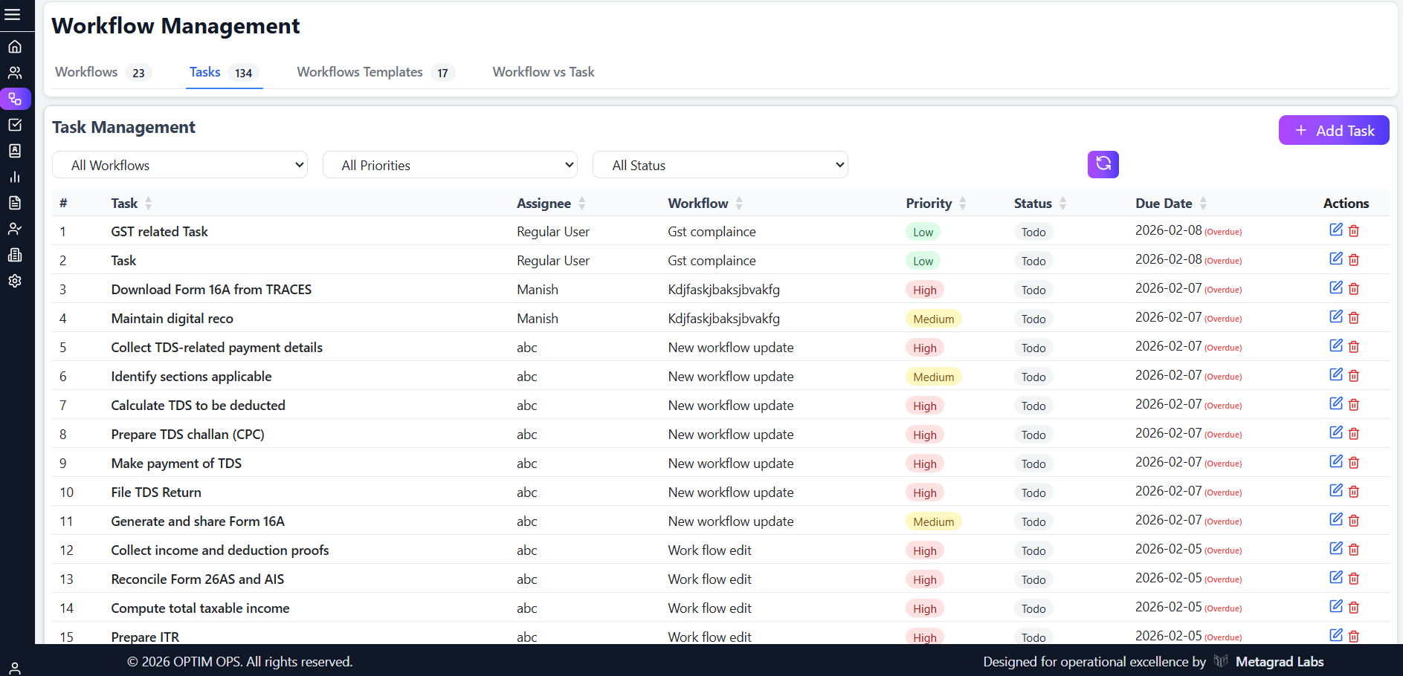Delete Download Form 16A from TRACES task
The image size is (1403, 676).
pyautogui.click(x=1354, y=289)
